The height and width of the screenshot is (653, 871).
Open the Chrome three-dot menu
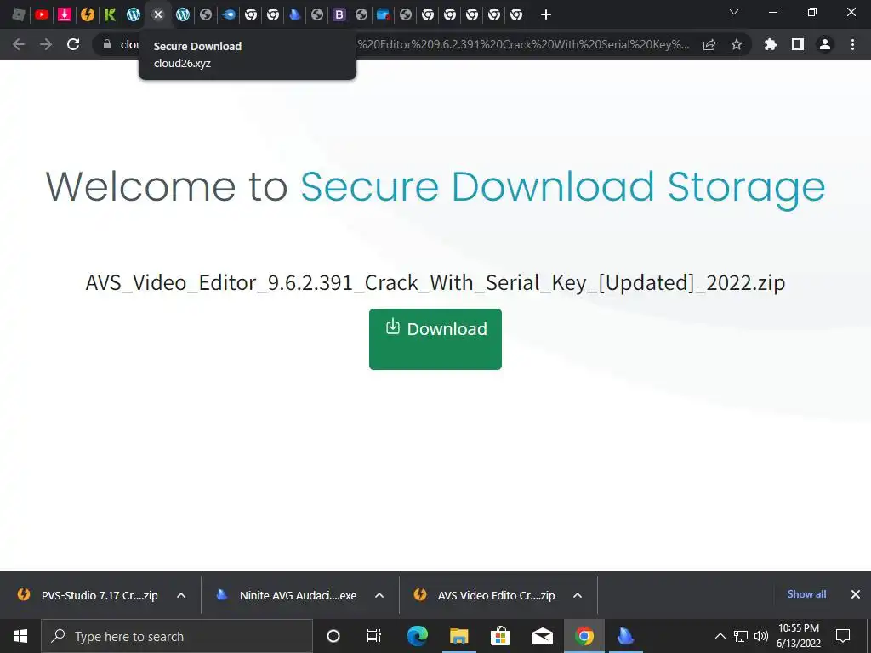point(852,44)
